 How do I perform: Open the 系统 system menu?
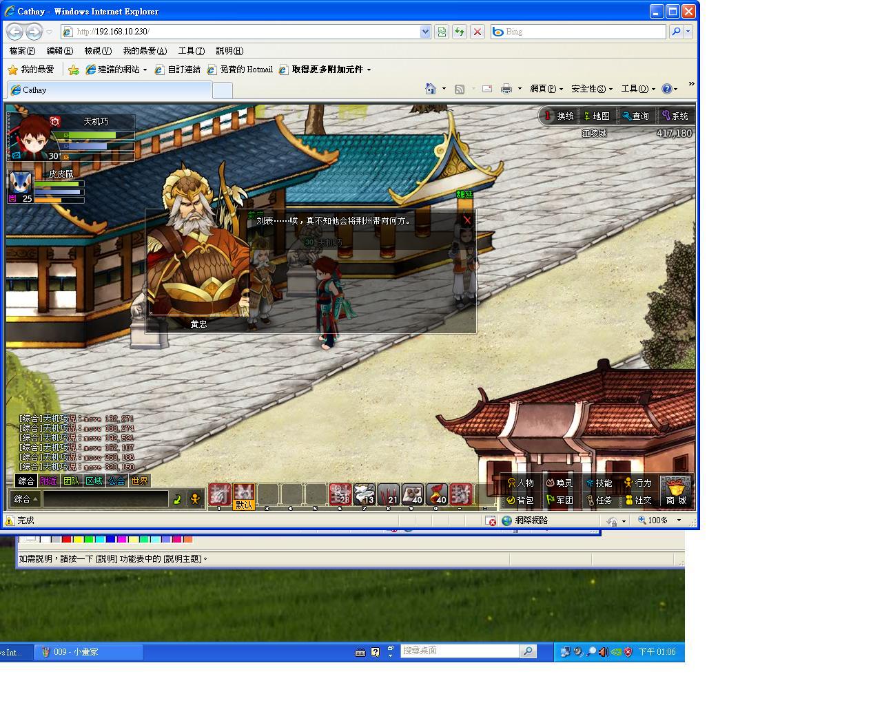(675, 116)
